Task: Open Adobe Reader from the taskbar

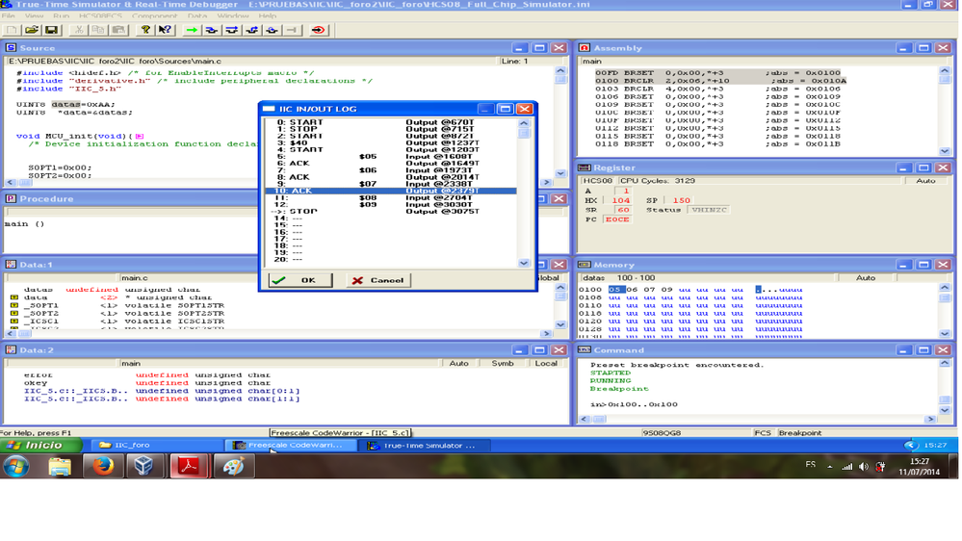Action: pos(189,467)
